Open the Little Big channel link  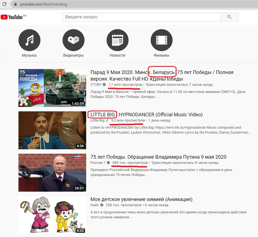[97, 120]
